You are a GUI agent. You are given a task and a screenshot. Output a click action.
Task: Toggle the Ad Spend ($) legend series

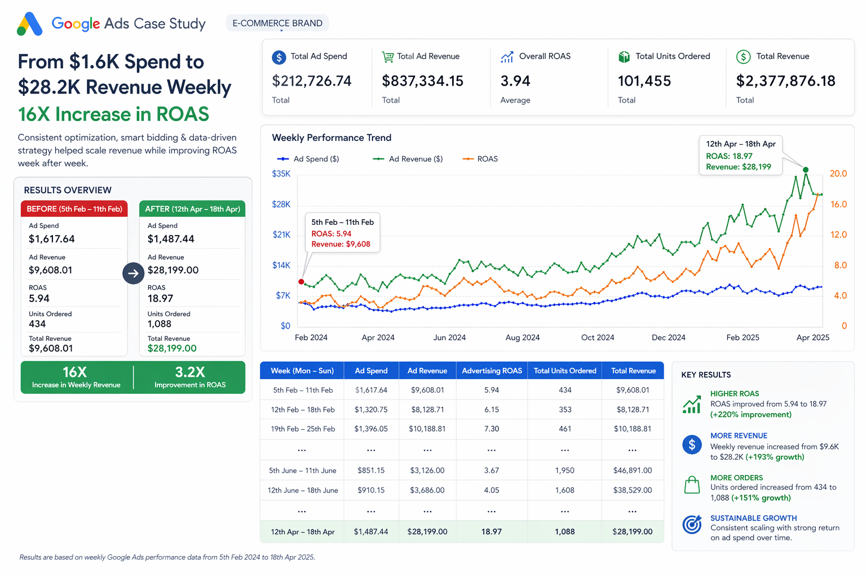pyautogui.click(x=308, y=159)
